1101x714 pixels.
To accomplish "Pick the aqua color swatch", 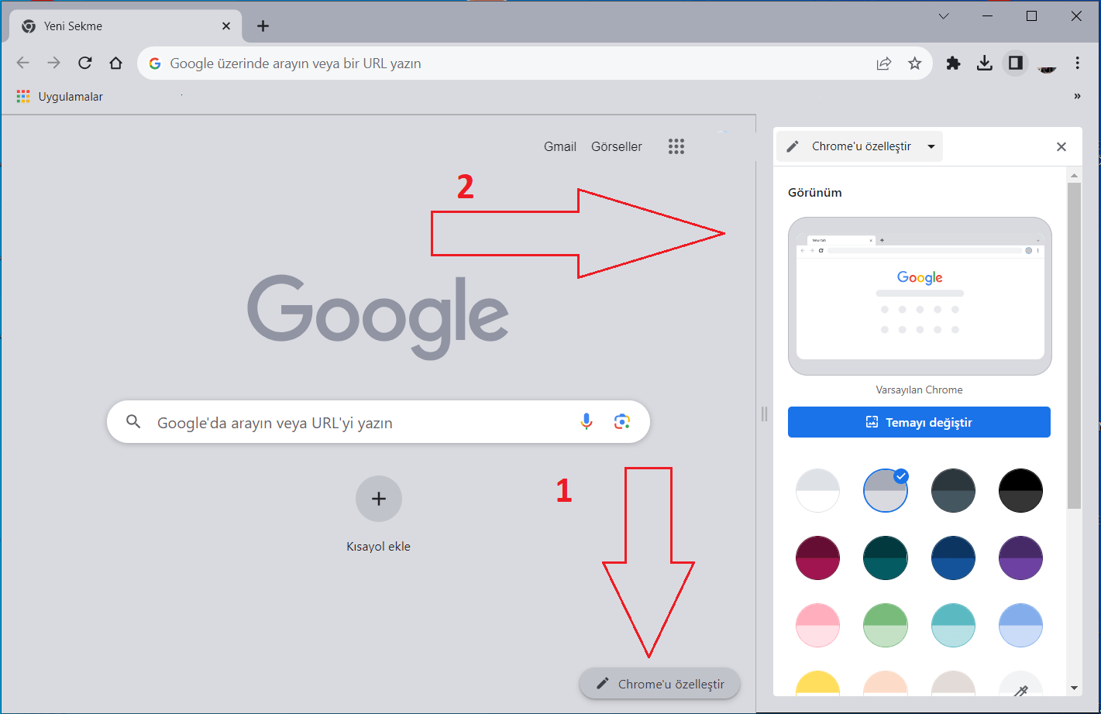I will (x=953, y=625).
